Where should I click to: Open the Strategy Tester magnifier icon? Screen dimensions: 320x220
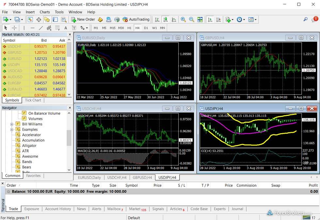click(x=64, y=20)
